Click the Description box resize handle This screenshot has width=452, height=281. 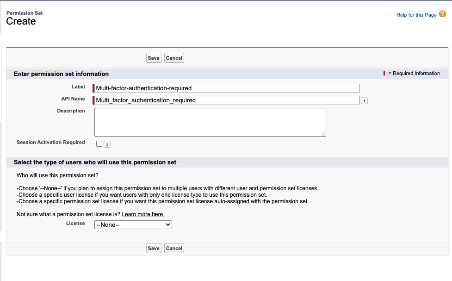point(324,134)
